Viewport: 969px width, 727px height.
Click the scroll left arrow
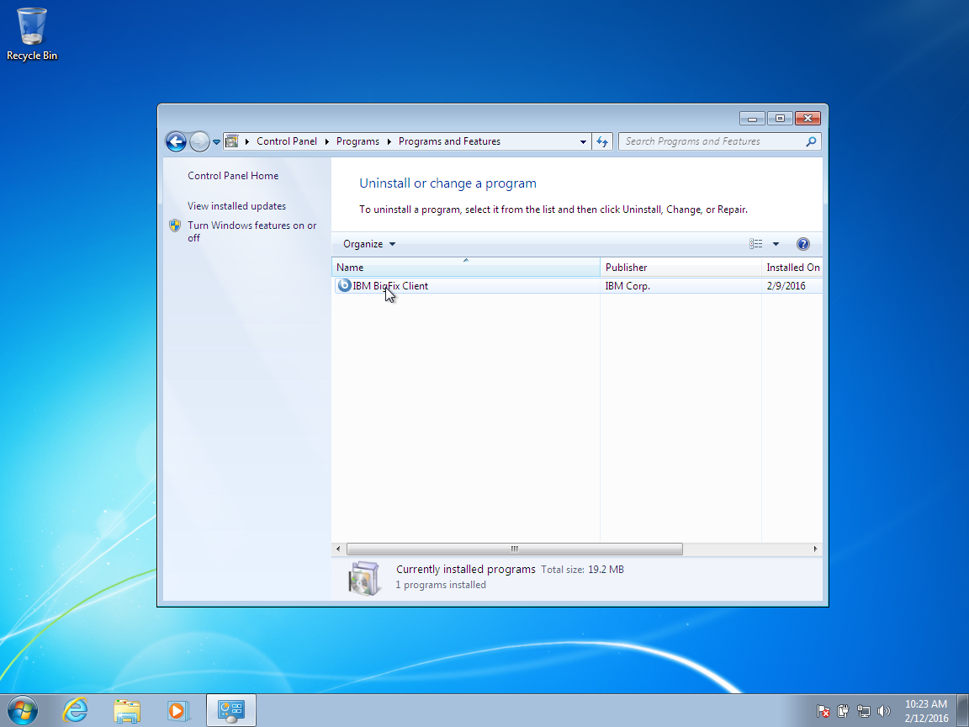(338, 549)
